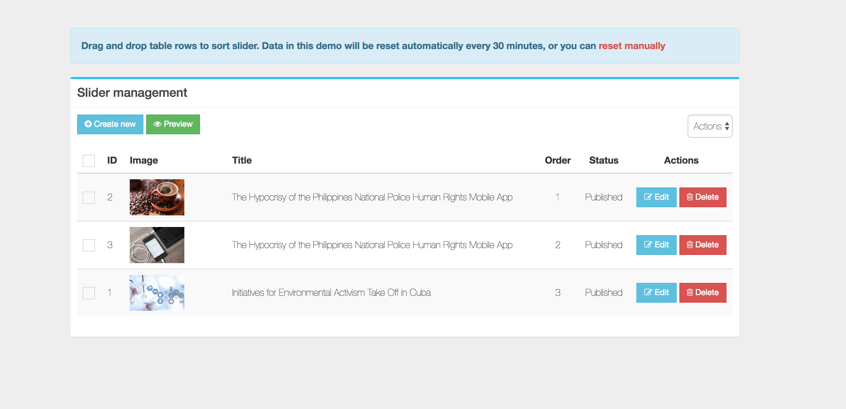Click pencil icon in third row Edit
The height and width of the screenshot is (409, 846).
(648, 292)
